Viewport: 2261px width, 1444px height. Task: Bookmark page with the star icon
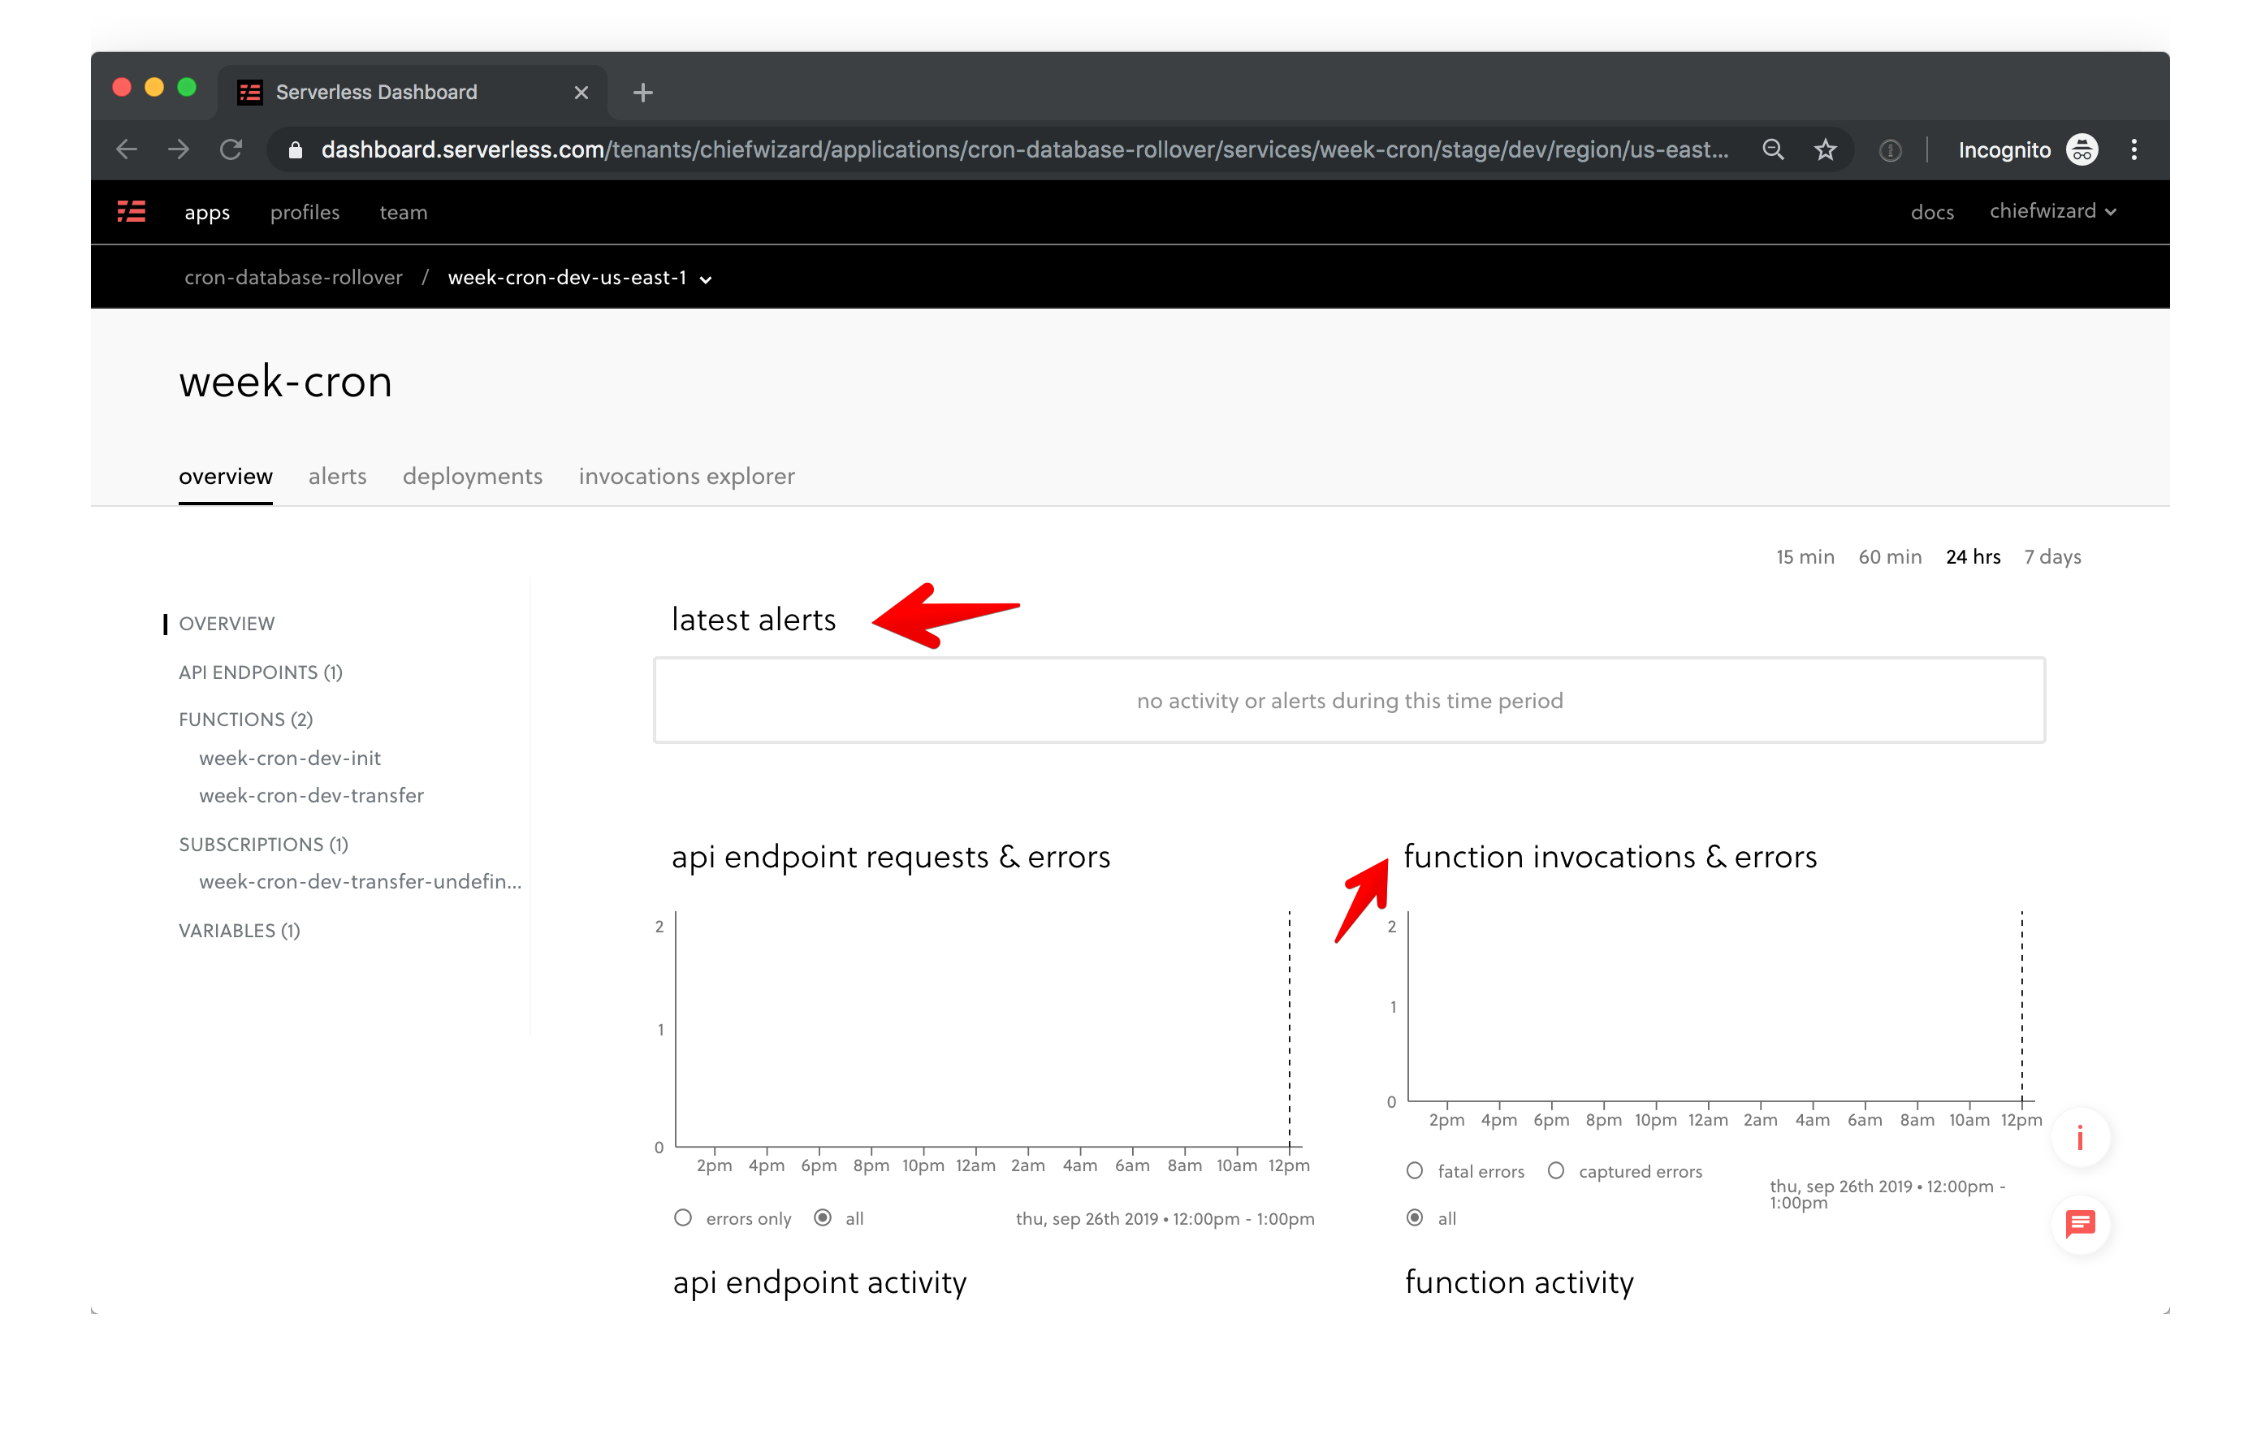point(1824,150)
